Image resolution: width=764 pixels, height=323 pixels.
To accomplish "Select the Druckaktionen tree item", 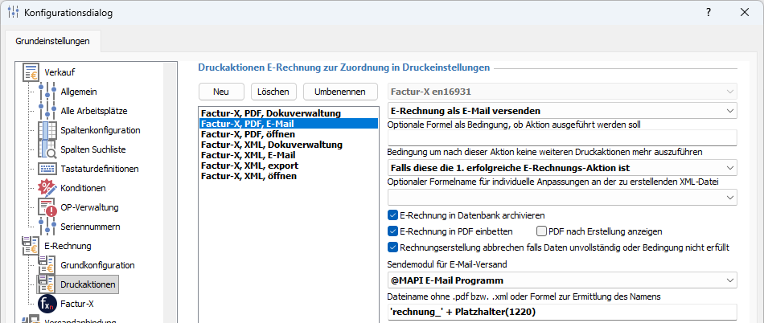I will click(x=88, y=284).
